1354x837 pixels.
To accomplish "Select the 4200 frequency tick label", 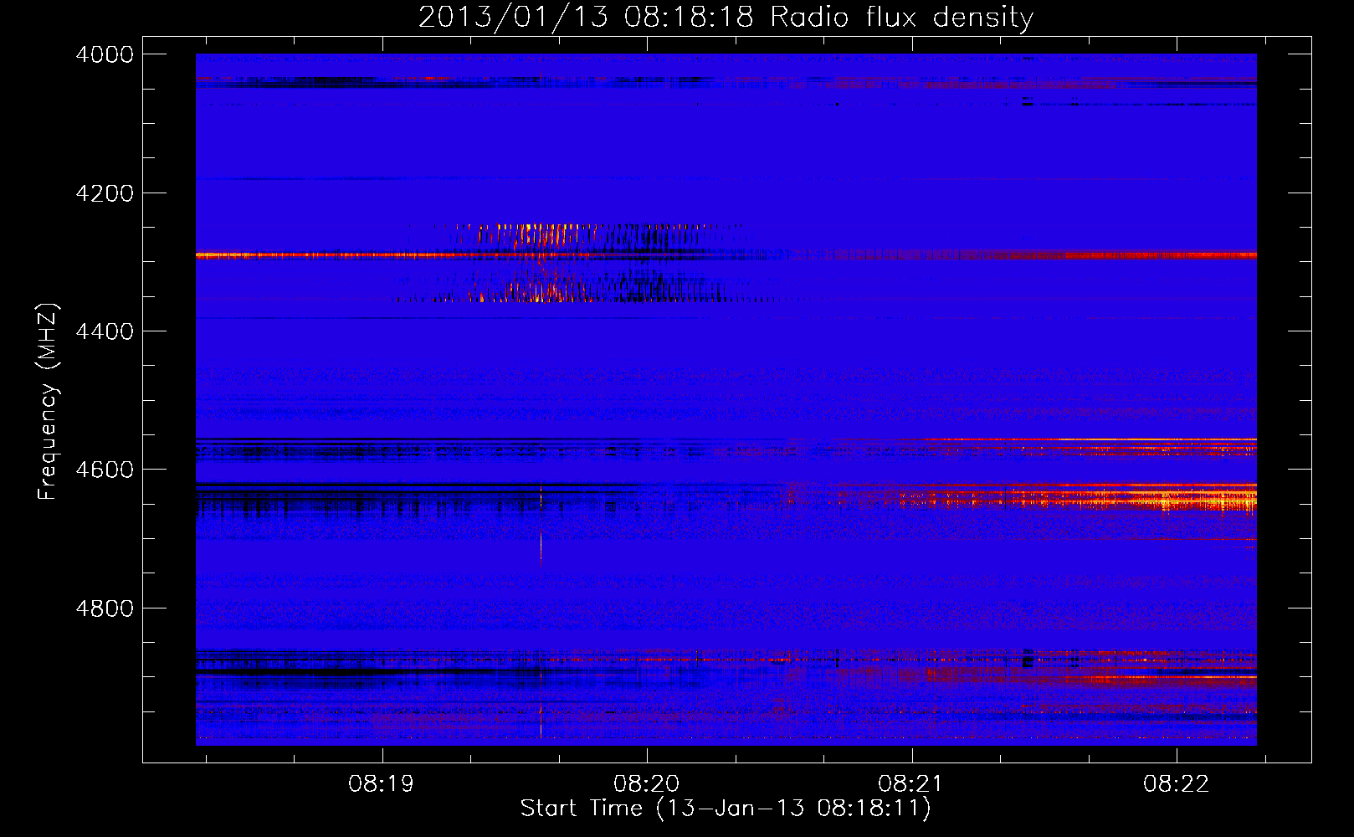I will (105, 193).
